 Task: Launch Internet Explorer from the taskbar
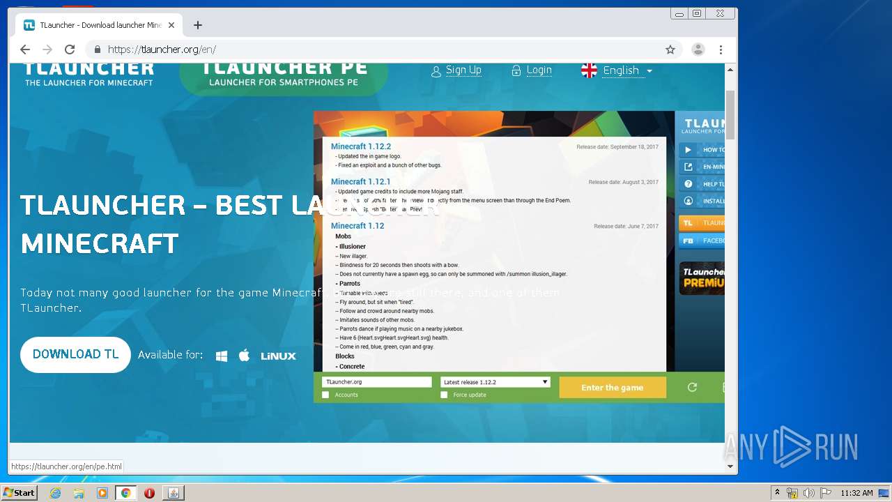[x=56, y=493]
